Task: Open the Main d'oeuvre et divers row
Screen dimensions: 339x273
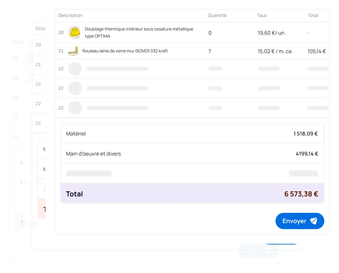Action: pyautogui.click(x=192, y=154)
